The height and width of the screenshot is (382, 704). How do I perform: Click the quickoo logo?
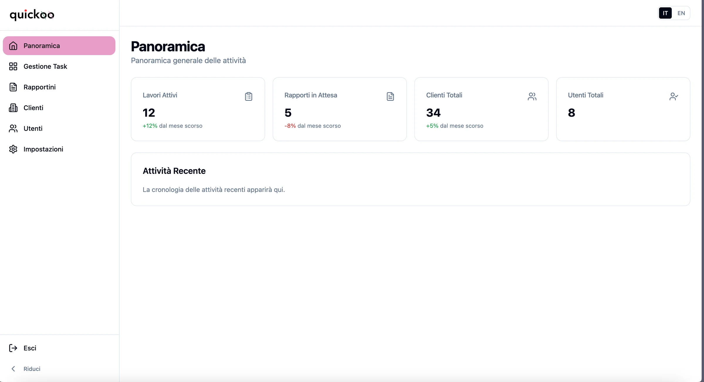pos(32,15)
